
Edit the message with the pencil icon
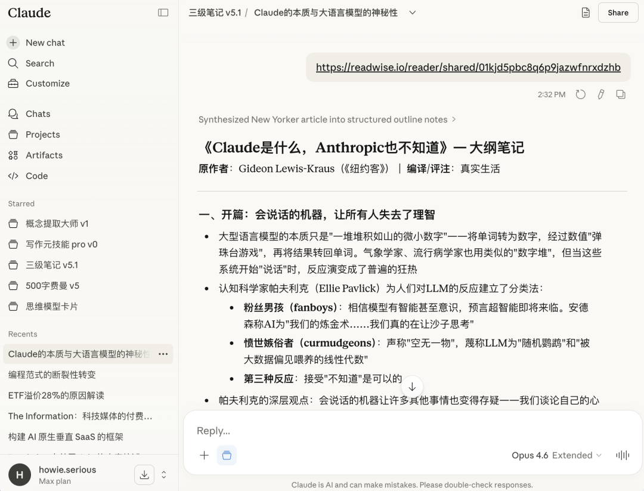click(x=601, y=94)
